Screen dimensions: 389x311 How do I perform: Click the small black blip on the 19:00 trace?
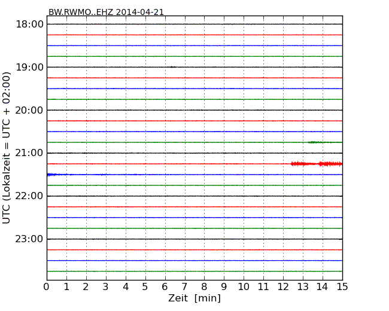(x=172, y=67)
